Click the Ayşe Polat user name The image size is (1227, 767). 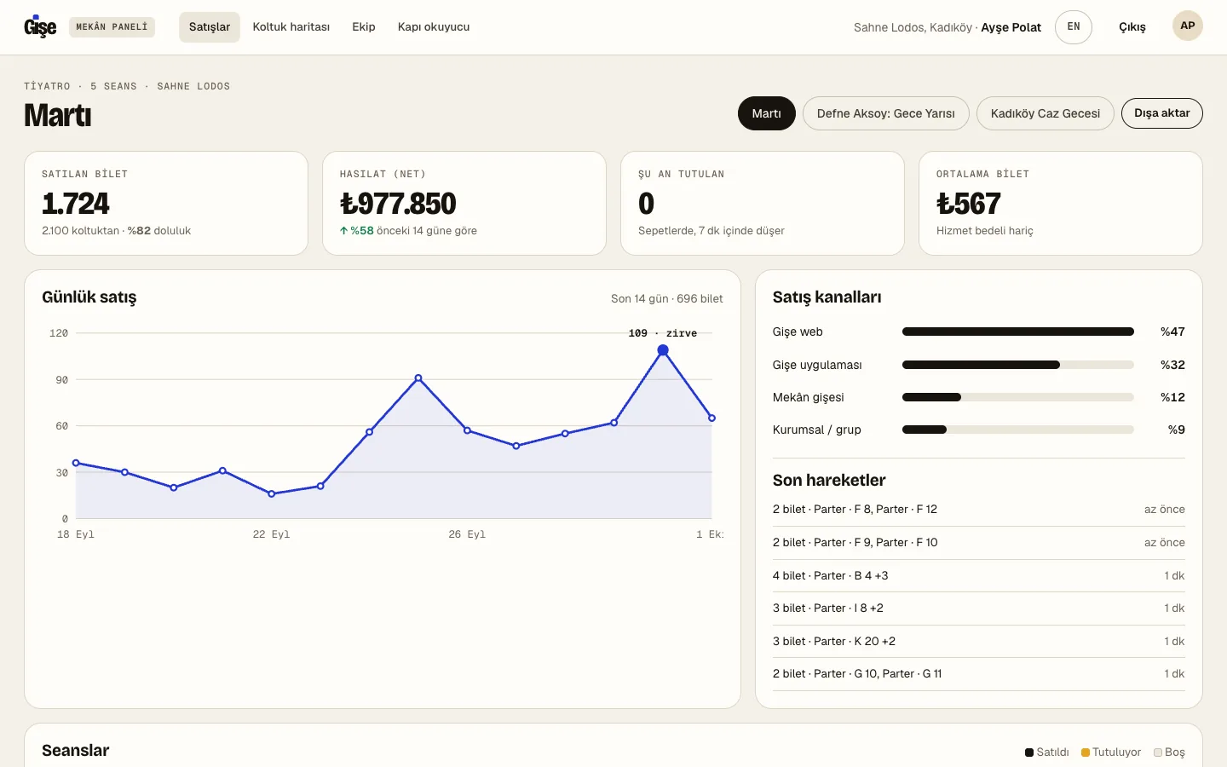(x=1011, y=27)
